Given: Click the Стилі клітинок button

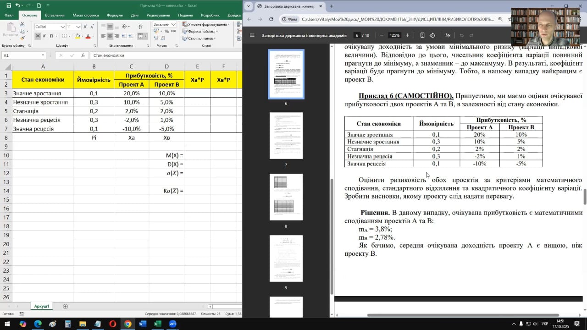Looking at the screenshot, I should click(x=200, y=38).
